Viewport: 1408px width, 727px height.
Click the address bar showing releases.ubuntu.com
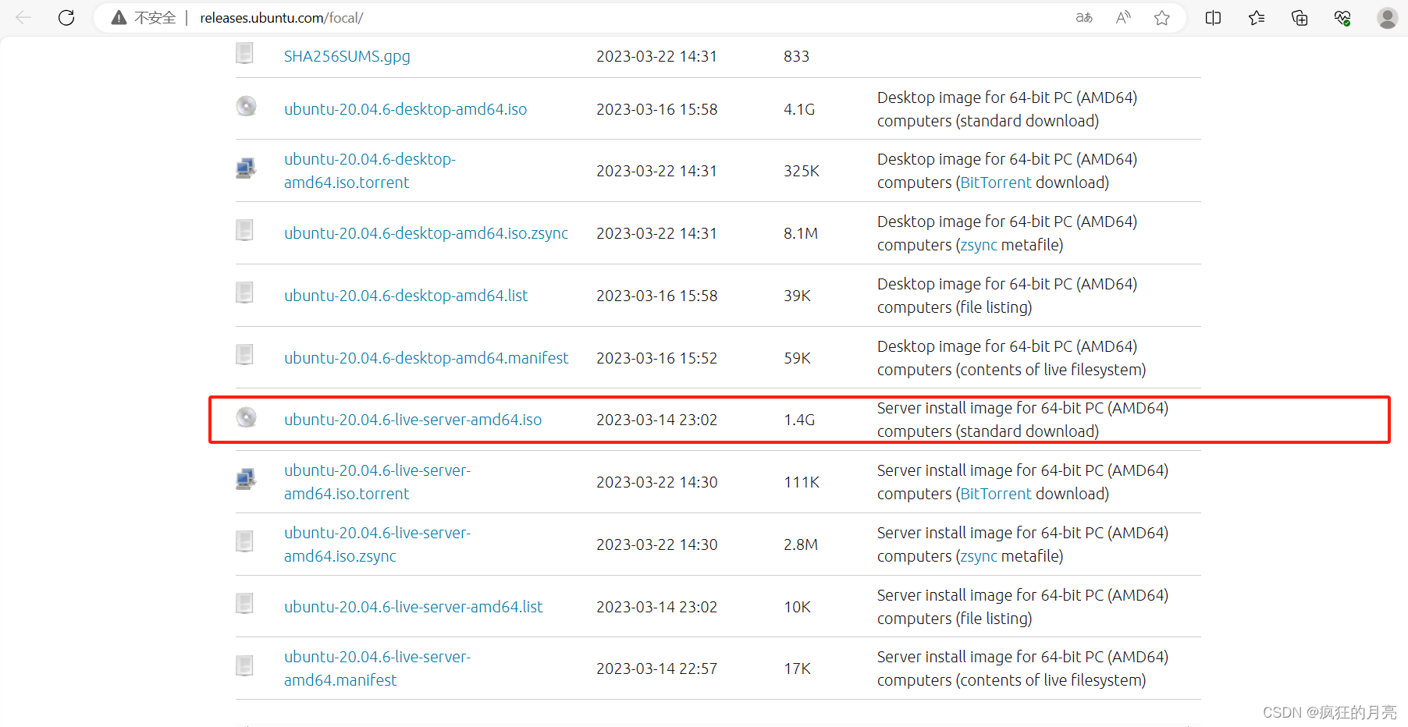coord(282,17)
